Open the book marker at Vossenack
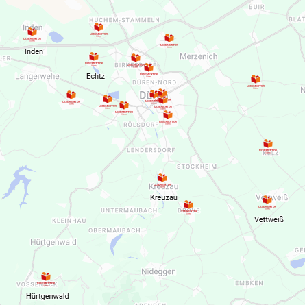 (46, 278)
